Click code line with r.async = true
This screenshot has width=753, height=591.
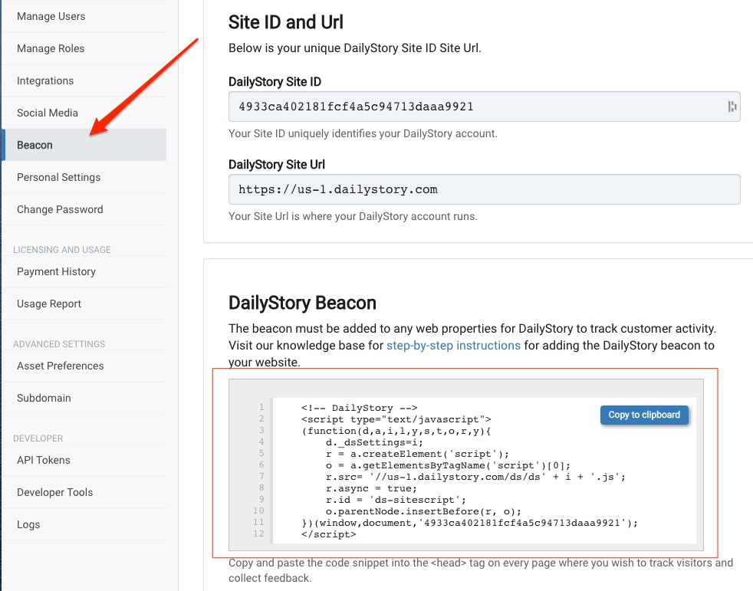[371, 488]
